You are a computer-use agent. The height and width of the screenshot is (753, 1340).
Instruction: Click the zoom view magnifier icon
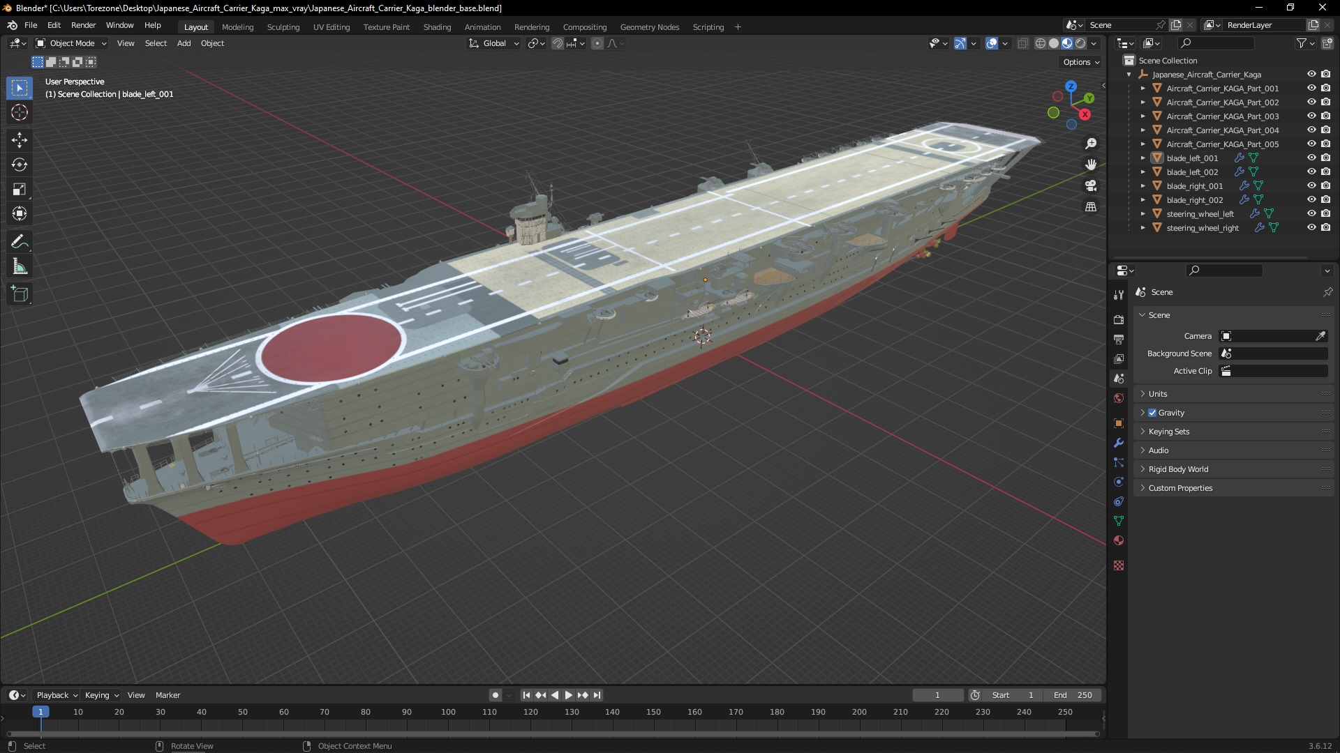click(1091, 144)
